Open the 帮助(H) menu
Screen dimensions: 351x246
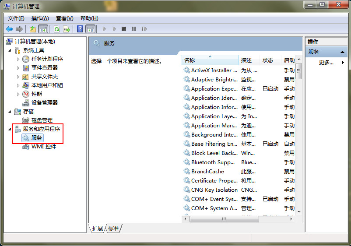point(89,18)
